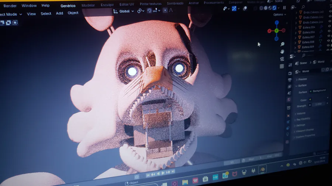Switch to the Modelar workspace tab
Screen dimensions: 332x186
pos(88,5)
